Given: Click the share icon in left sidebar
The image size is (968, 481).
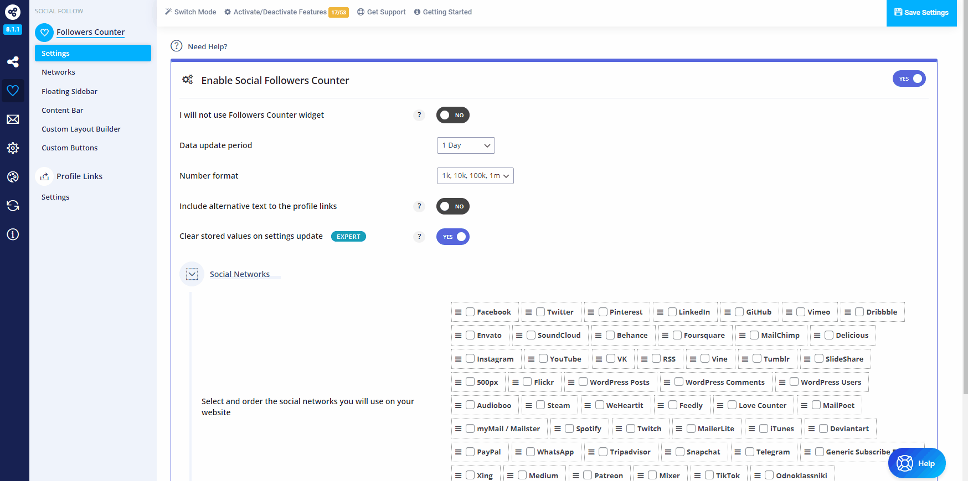Looking at the screenshot, I should 13,62.
